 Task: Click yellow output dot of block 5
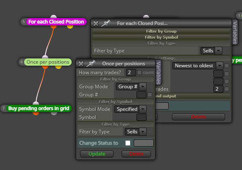(x=70, y=27)
